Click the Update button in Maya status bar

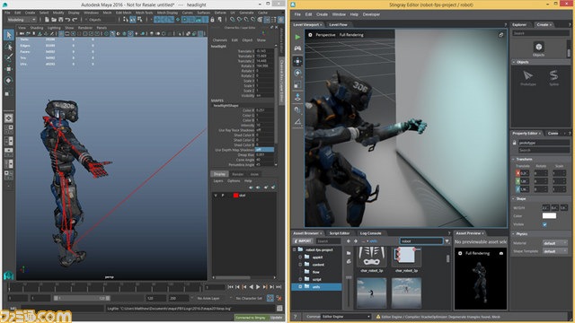click(x=276, y=318)
